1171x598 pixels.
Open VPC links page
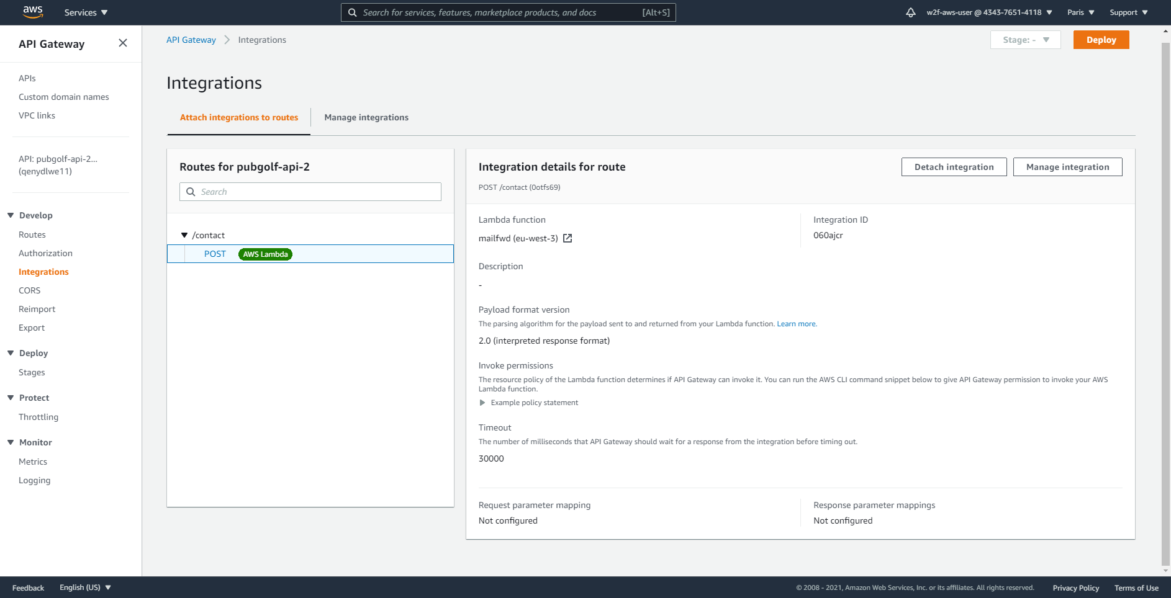[x=37, y=115]
